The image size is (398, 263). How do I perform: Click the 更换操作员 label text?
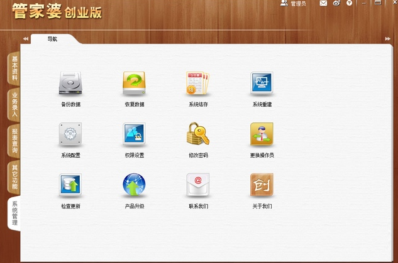point(262,155)
